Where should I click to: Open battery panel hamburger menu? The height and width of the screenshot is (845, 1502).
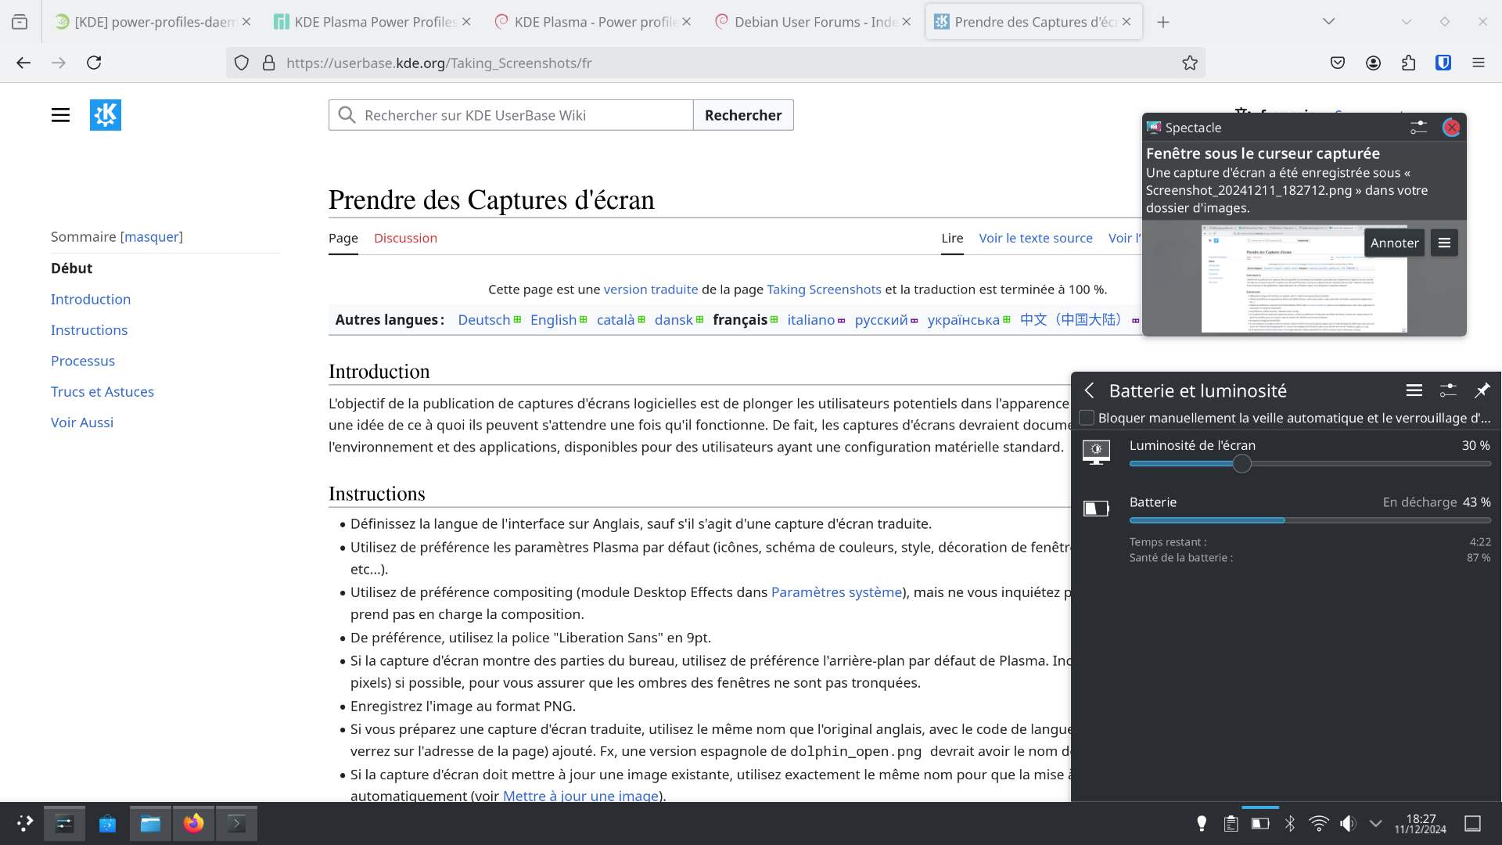[1414, 390]
